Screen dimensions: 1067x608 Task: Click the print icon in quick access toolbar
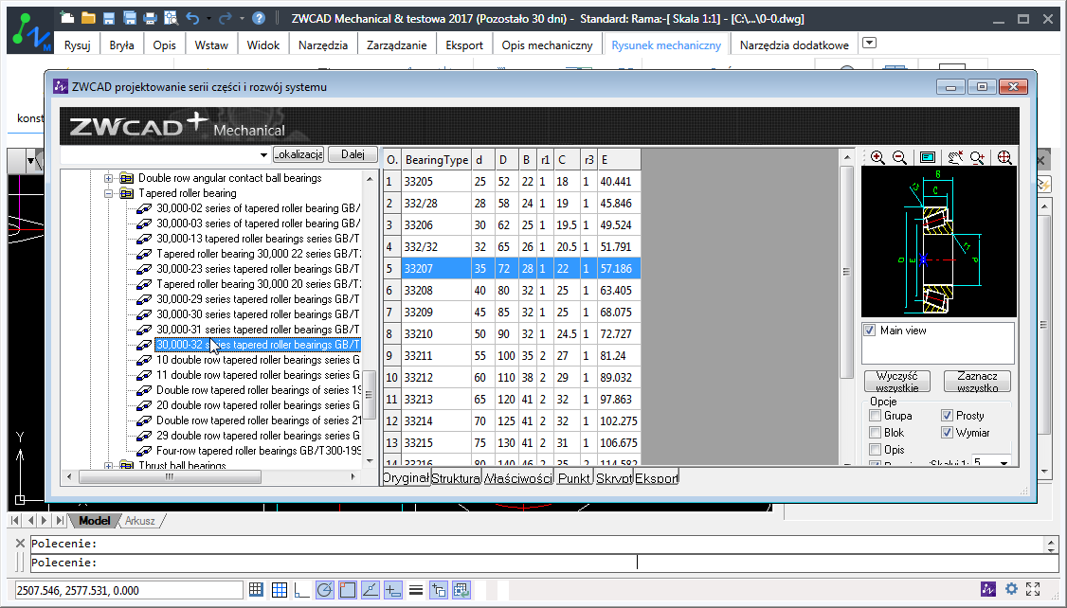pyautogui.click(x=150, y=18)
